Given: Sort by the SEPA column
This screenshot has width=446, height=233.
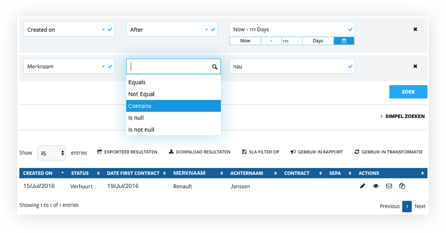Looking at the screenshot, I should [x=340, y=173].
